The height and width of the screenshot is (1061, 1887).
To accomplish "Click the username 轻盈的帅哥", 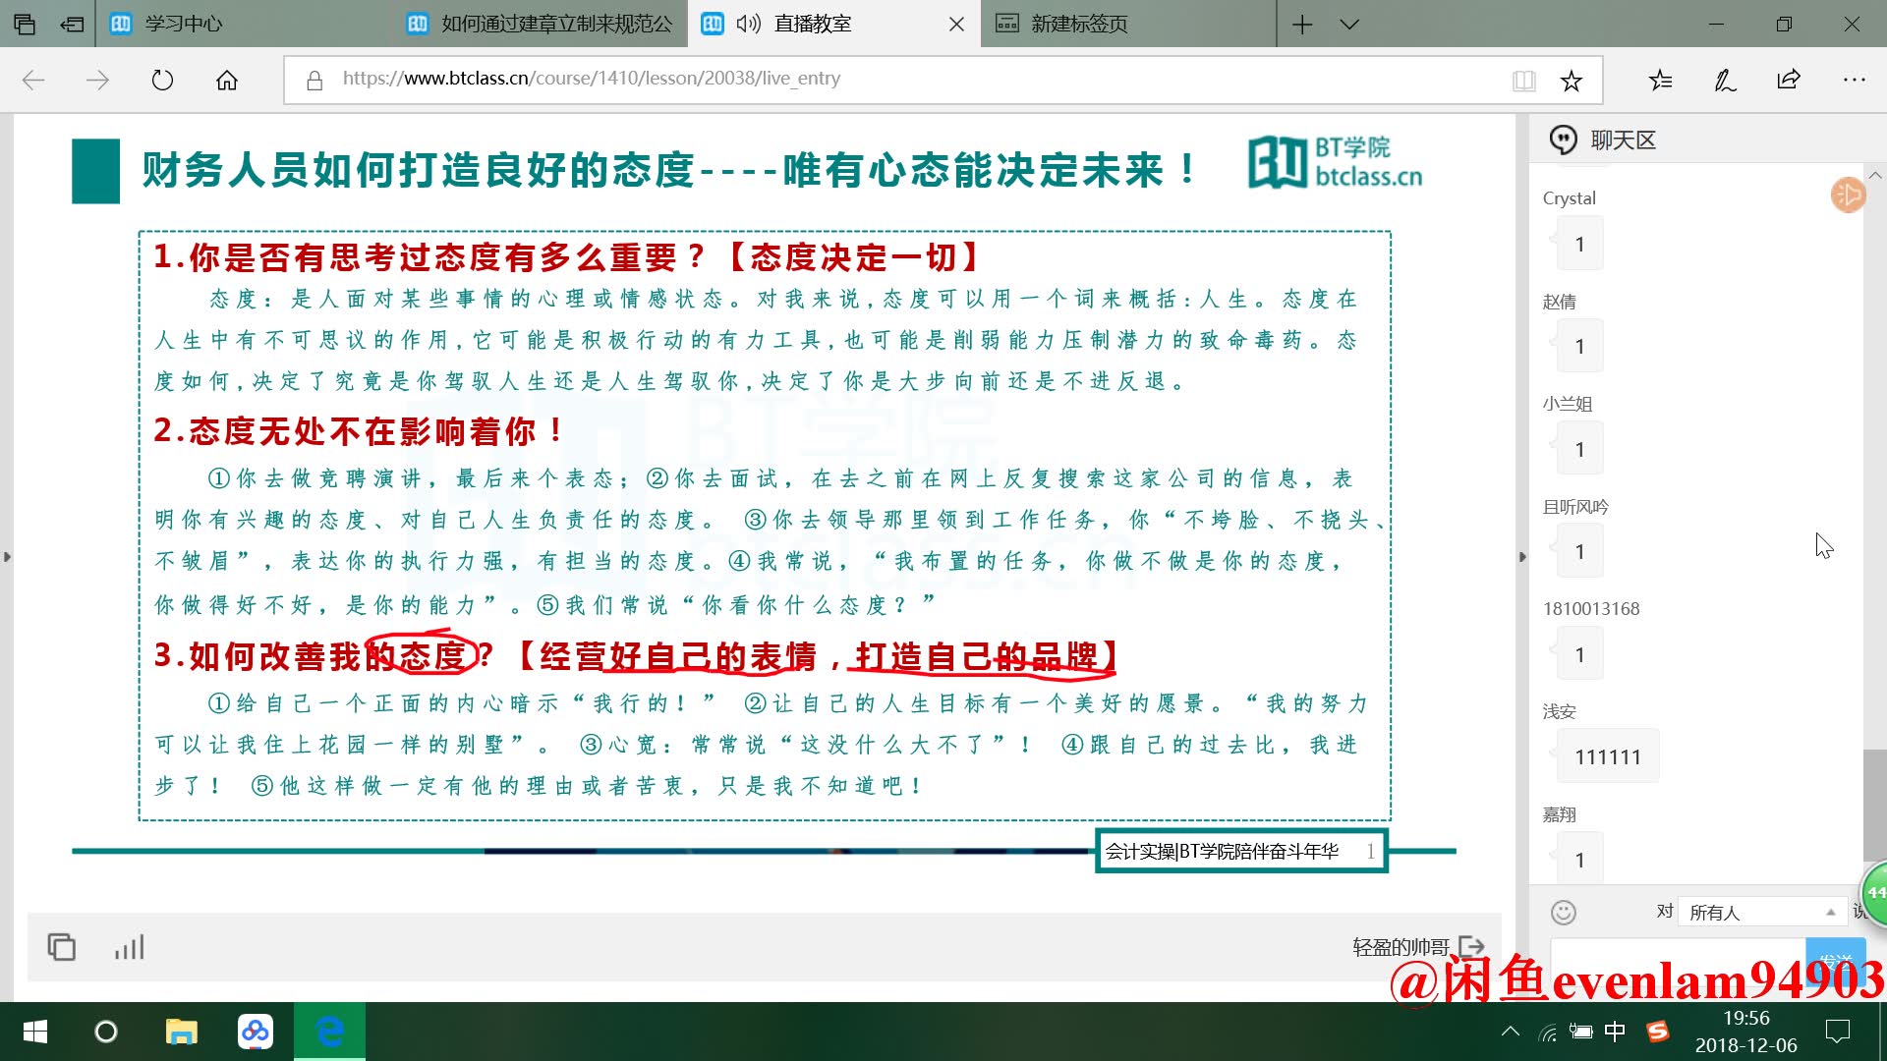I will [1401, 947].
